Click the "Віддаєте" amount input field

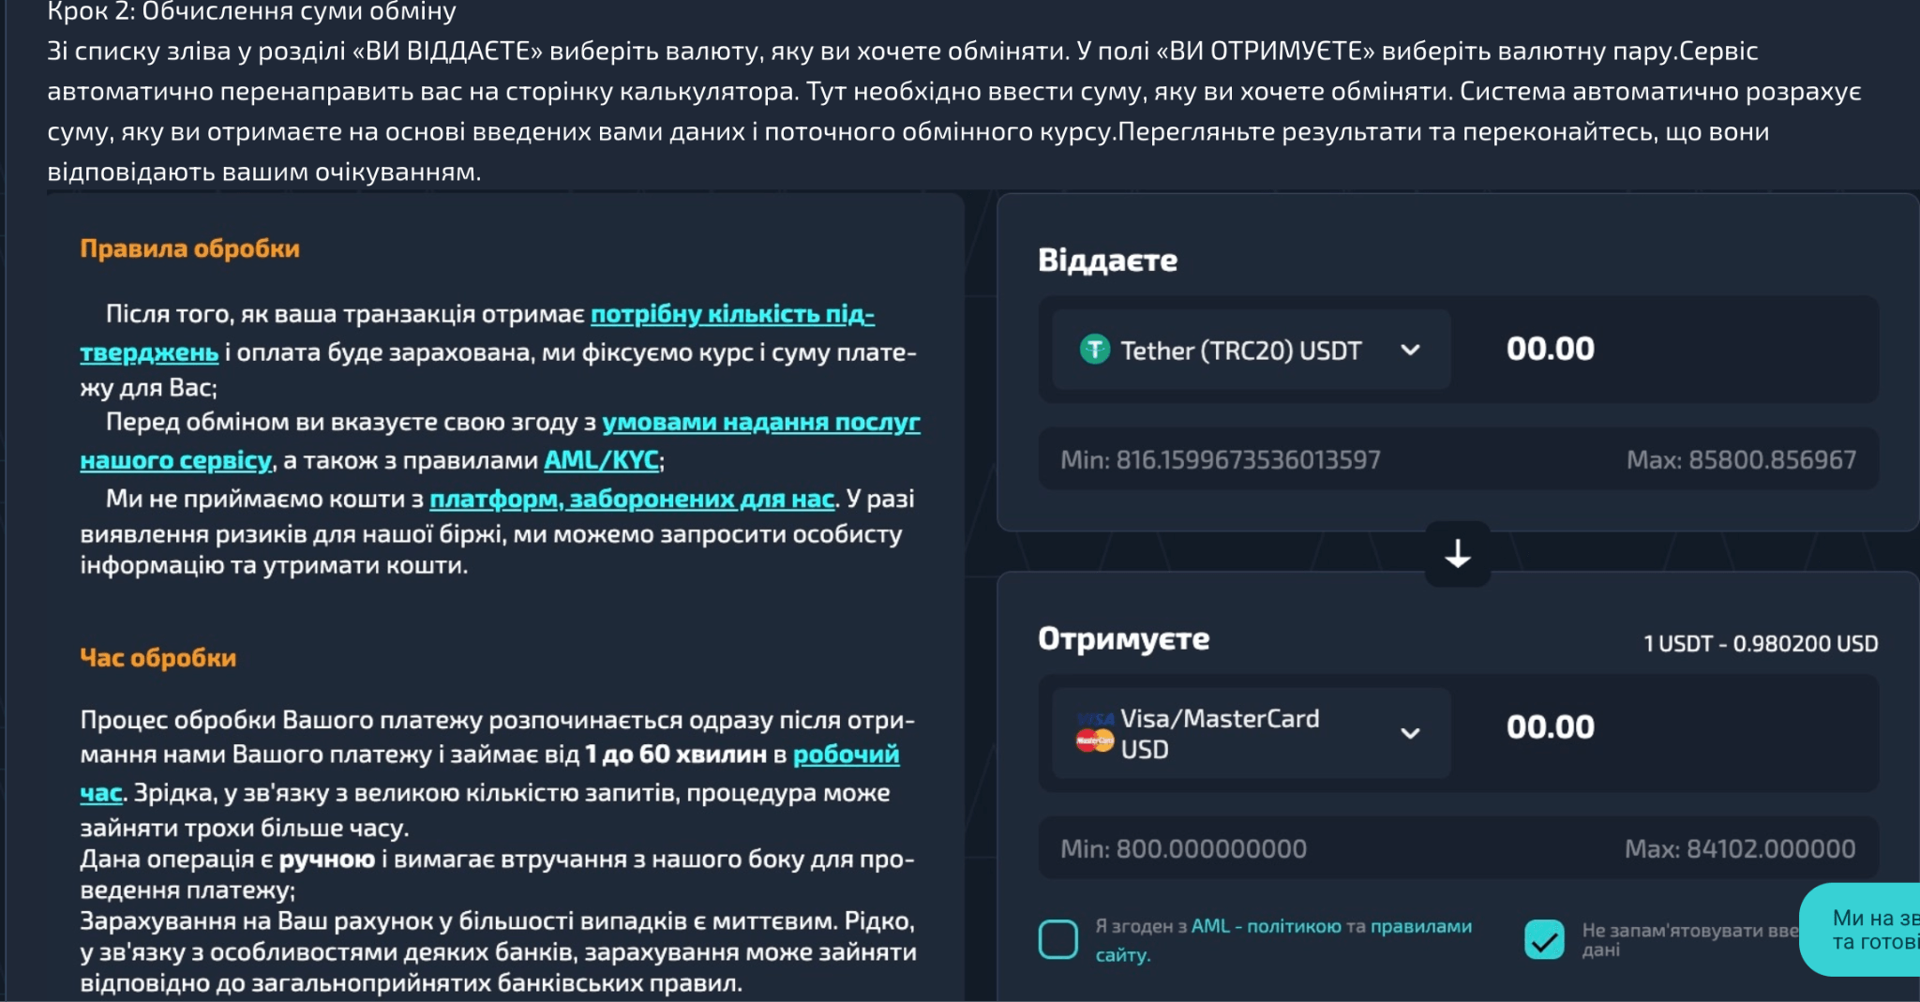coord(1669,349)
